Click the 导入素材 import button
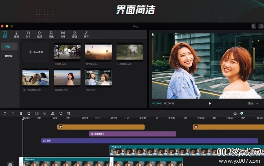The height and width of the screenshot is (166, 264). (36, 52)
